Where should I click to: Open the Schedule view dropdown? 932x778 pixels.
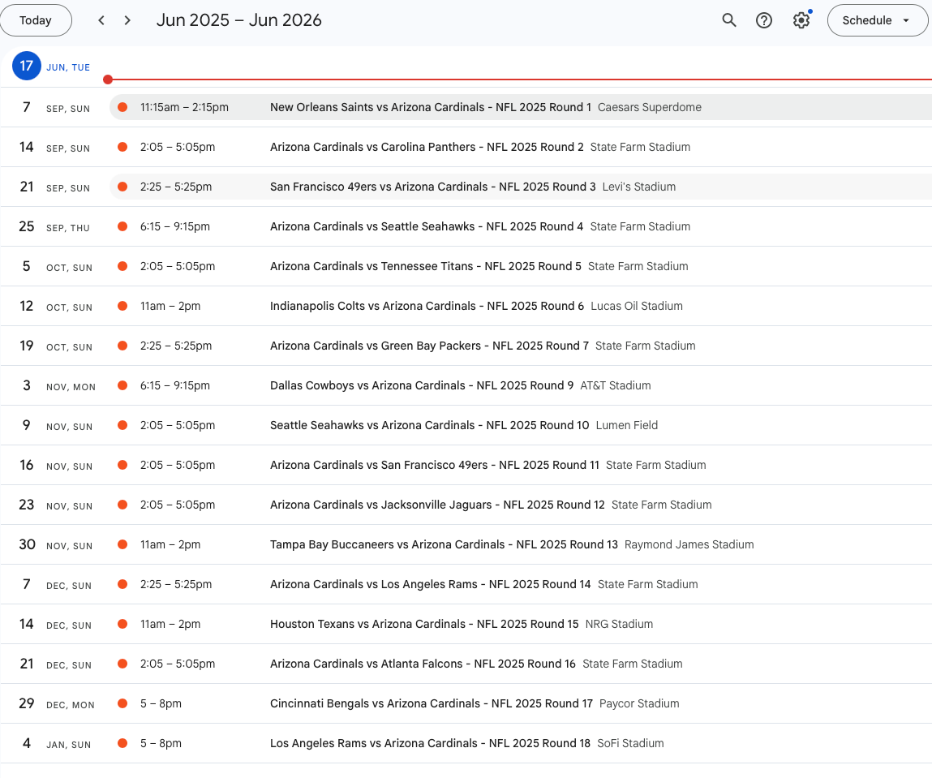pos(878,20)
